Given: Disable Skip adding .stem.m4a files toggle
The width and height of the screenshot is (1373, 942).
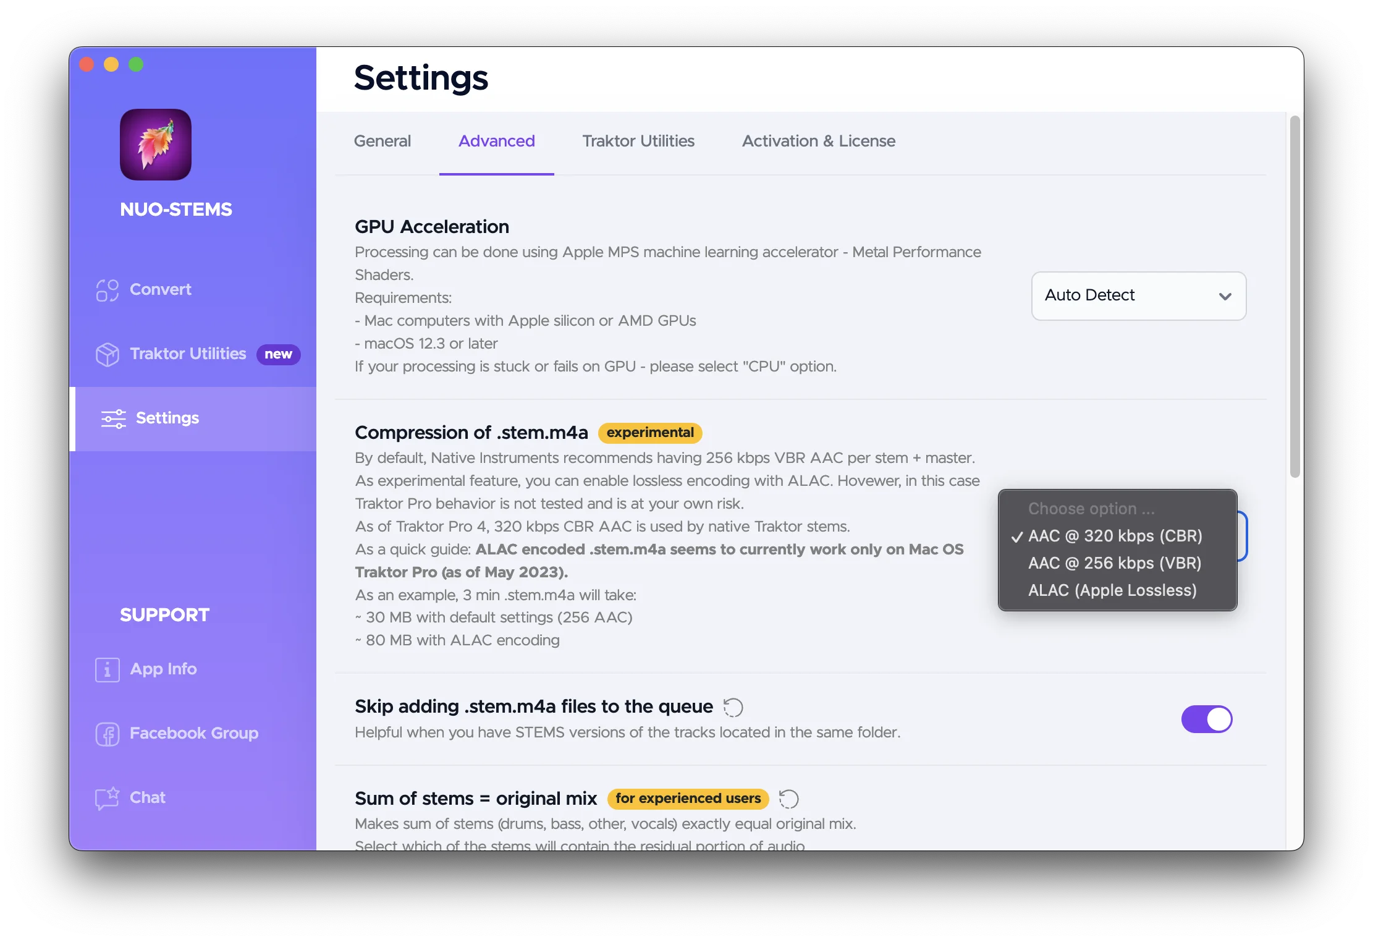Looking at the screenshot, I should [1206, 719].
